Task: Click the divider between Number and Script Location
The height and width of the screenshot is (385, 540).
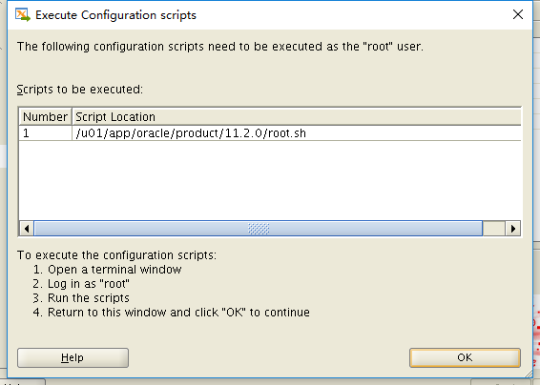Action: coord(72,117)
